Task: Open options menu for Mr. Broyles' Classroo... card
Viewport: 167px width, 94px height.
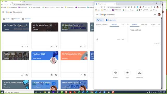Action: pyautogui.click(x=85, y=25)
